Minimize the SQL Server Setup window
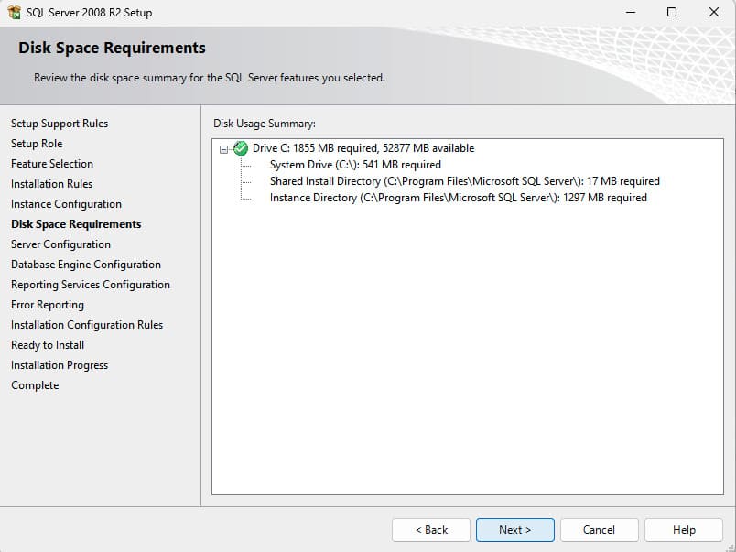The height and width of the screenshot is (552, 736). (x=630, y=13)
